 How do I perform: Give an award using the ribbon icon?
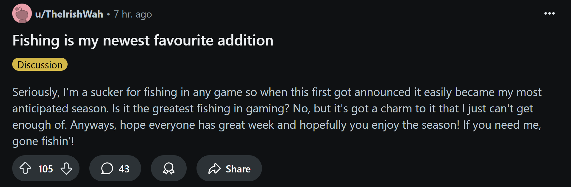coord(169,168)
